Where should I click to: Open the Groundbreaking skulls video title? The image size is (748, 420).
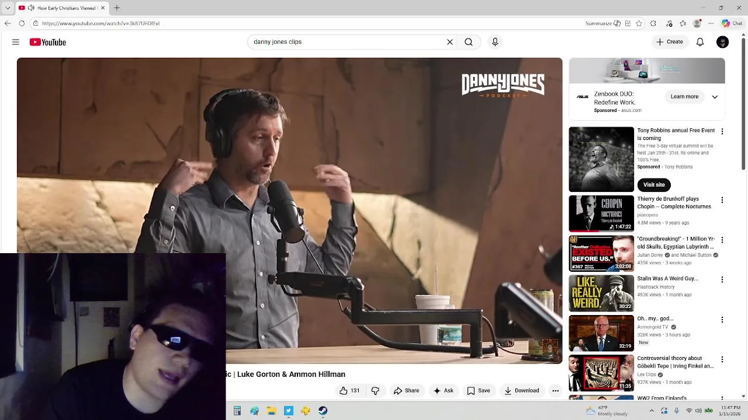pos(676,243)
